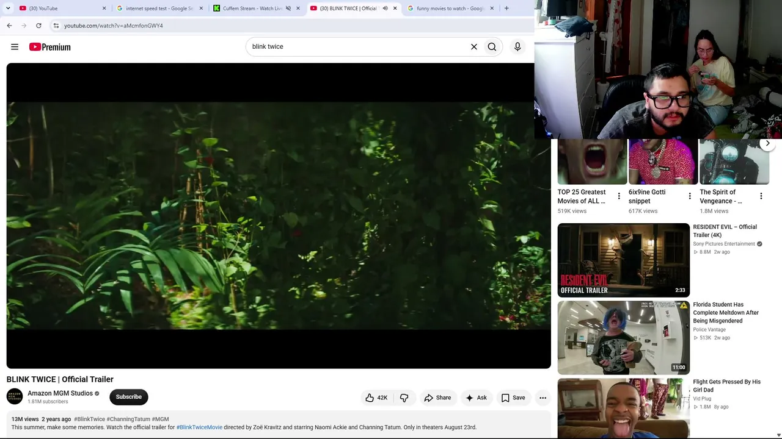Expand the browser tab search dropdown
Viewport: 782px width, 439px height.
click(x=8, y=8)
